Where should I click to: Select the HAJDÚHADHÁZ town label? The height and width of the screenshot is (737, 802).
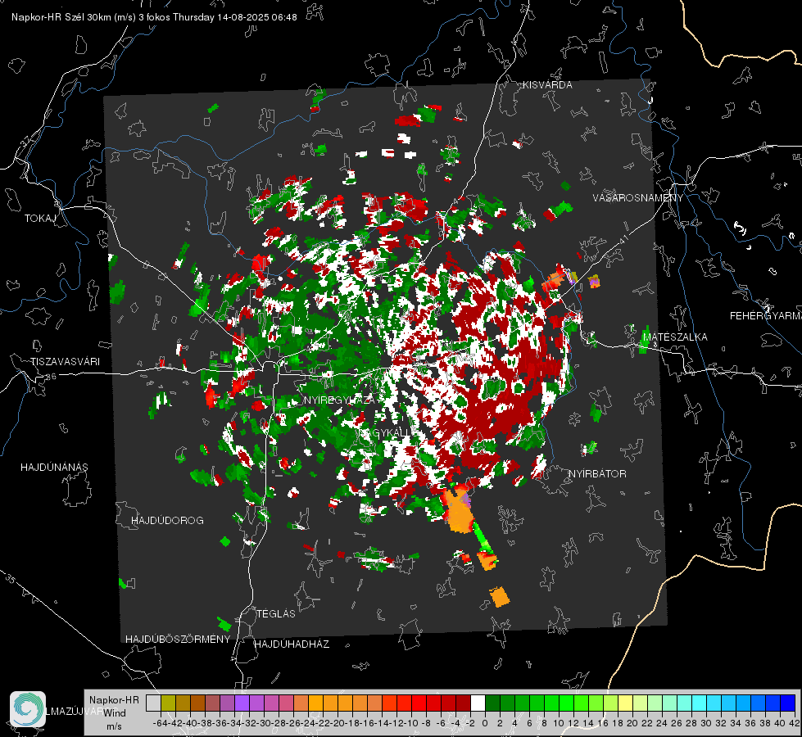[x=292, y=644]
